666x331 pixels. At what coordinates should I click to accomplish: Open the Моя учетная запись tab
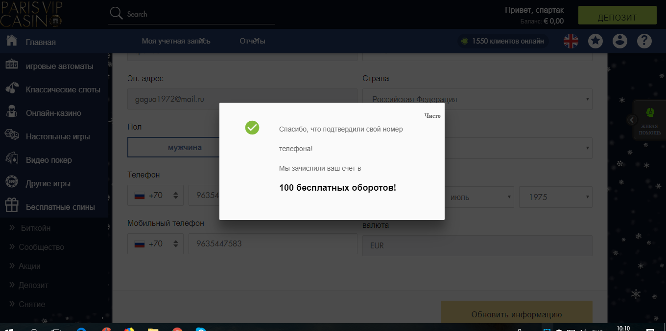(176, 41)
